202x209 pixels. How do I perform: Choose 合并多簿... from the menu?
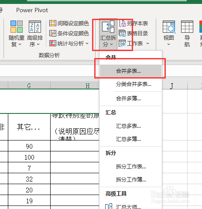pos(130,99)
